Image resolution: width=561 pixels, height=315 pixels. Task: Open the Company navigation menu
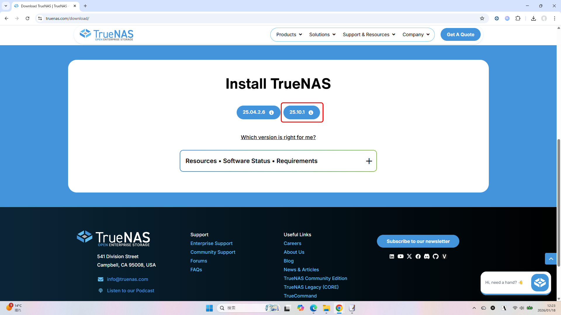coord(416,34)
